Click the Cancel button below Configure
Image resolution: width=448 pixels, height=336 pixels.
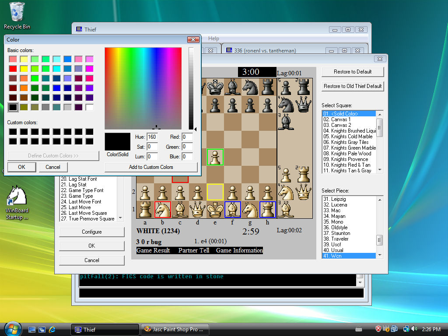[92, 260]
